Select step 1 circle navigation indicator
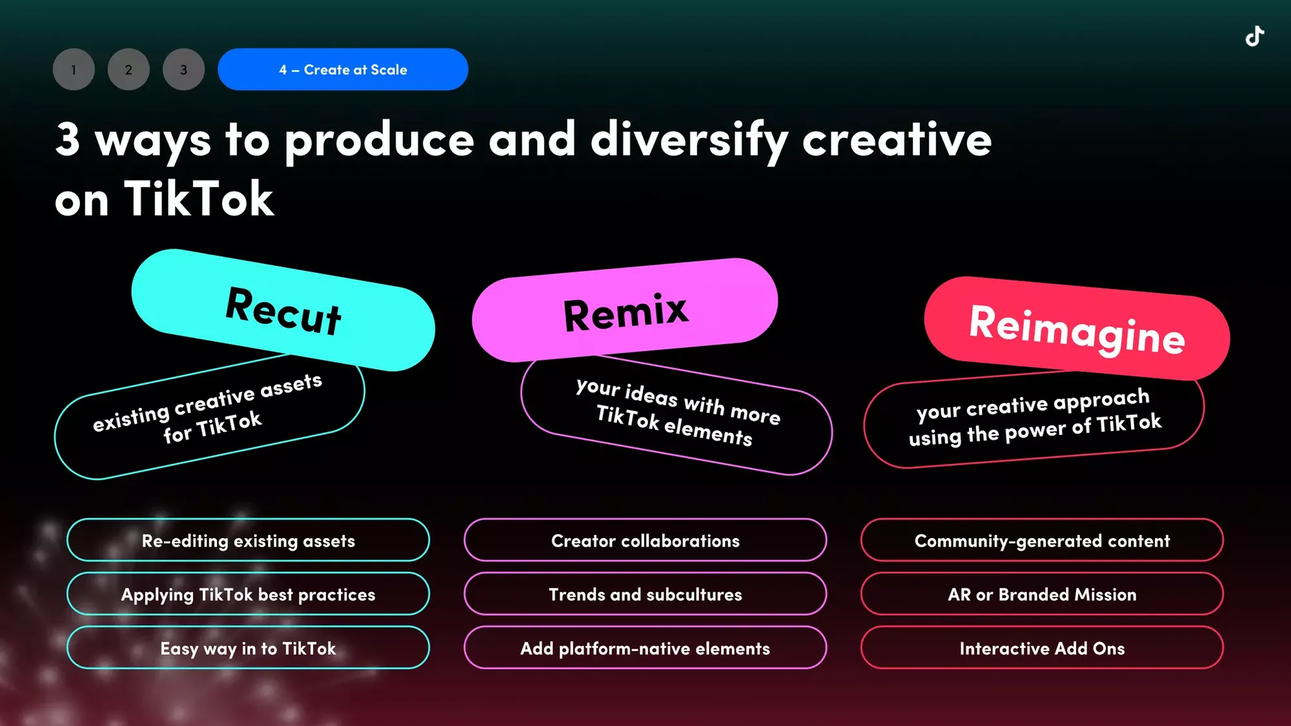1291x726 pixels. pyautogui.click(x=74, y=69)
